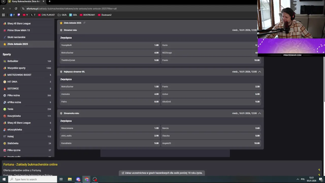Bet on TheNitroZyniak at 9.00

pyautogui.click(x=110, y=60)
